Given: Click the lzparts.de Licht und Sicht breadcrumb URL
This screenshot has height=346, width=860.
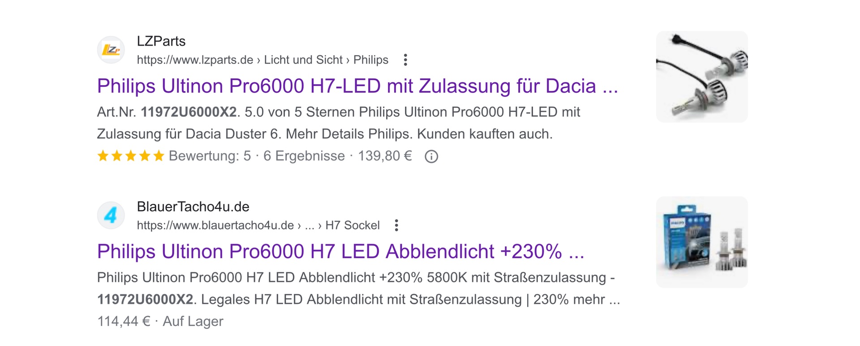Looking at the screenshot, I should (x=262, y=60).
